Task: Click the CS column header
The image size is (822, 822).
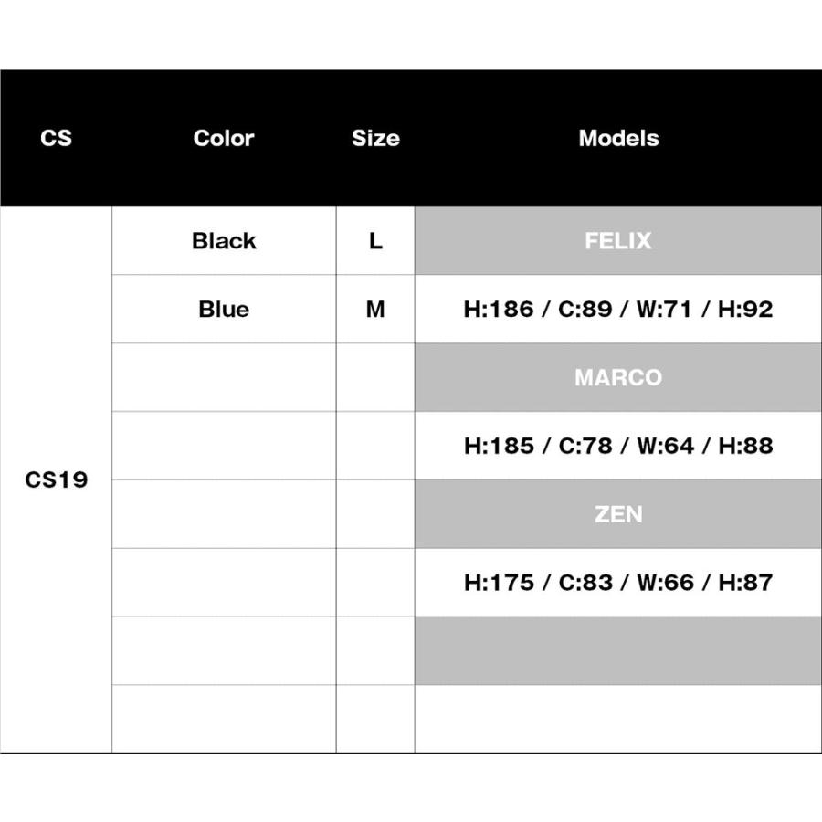Action: (56, 139)
